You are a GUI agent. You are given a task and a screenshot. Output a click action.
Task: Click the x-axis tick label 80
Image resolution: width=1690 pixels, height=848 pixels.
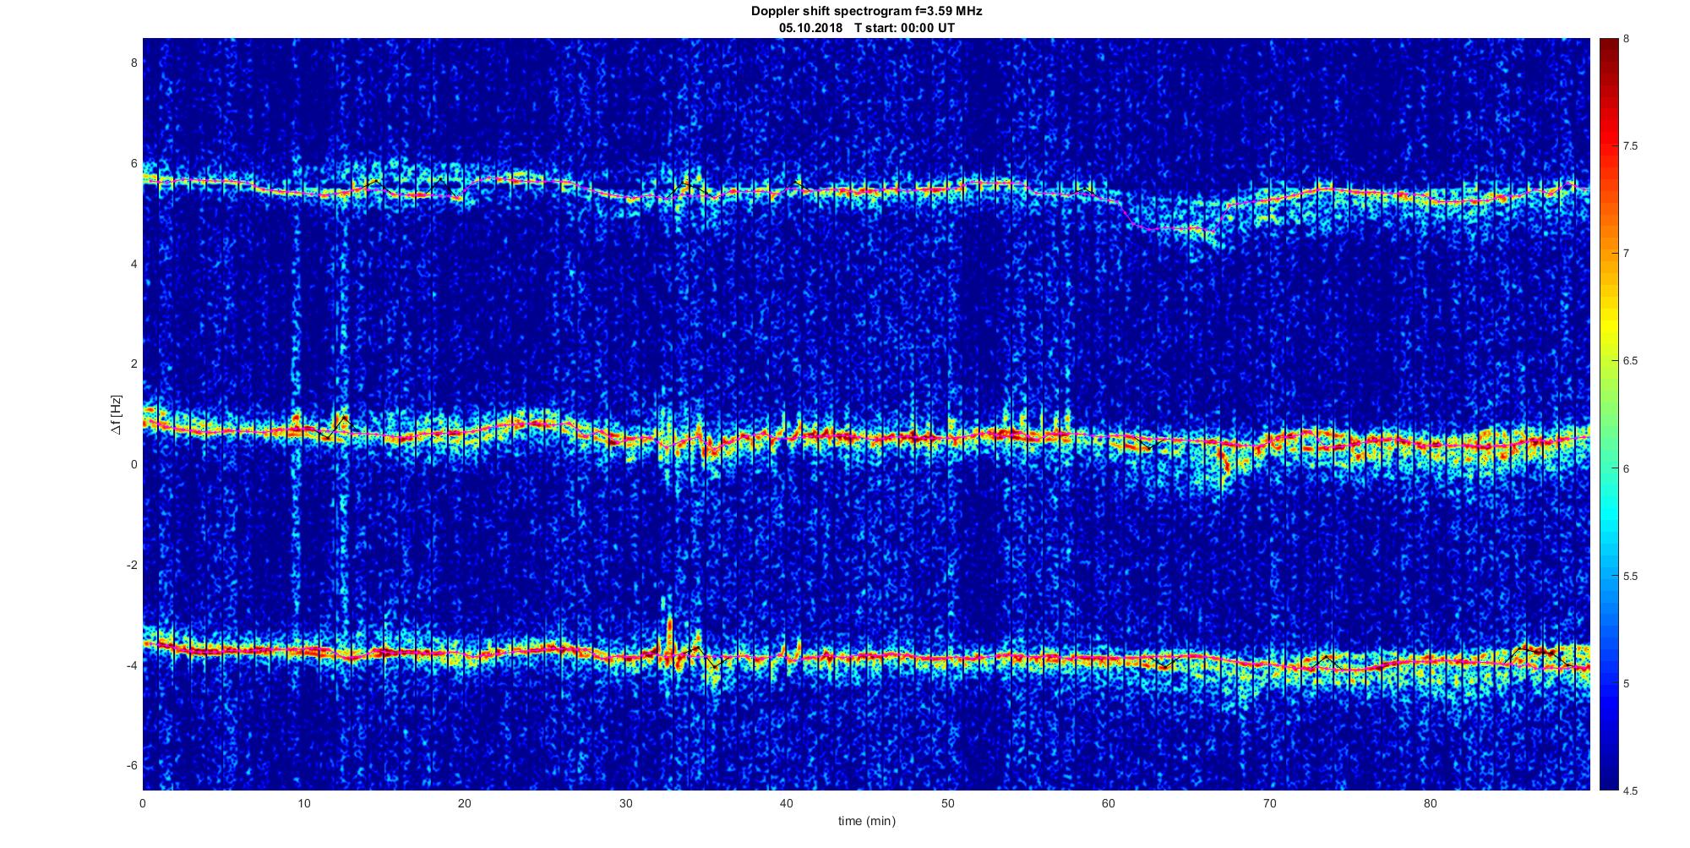pos(1431,803)
